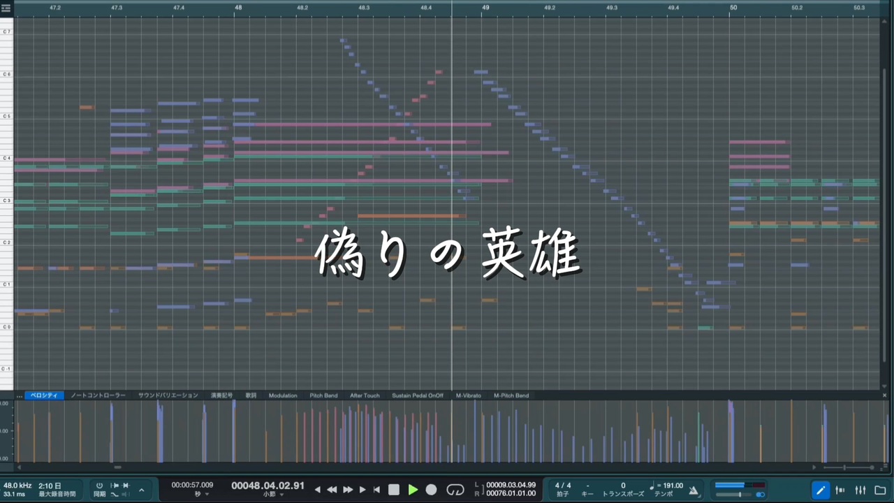The height and width of the screenshot is (503, 894).
Task: Click the secondary time display 00:00:57.009
Action: [x=193, y=485]
